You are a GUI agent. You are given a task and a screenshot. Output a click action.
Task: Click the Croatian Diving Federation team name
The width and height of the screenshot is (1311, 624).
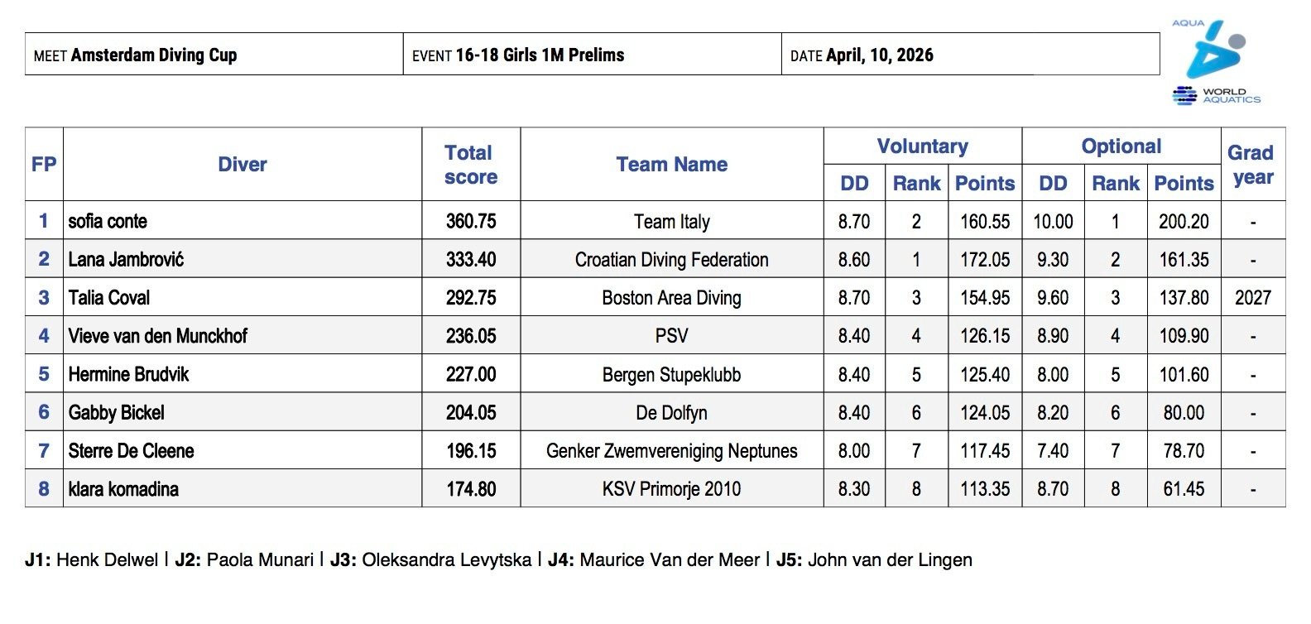click(671, 260)
